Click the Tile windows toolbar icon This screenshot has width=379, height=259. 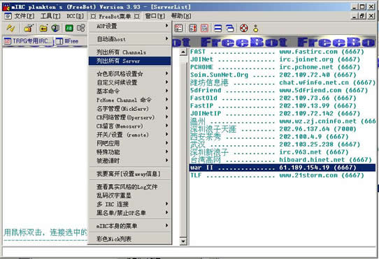(217, 29)
